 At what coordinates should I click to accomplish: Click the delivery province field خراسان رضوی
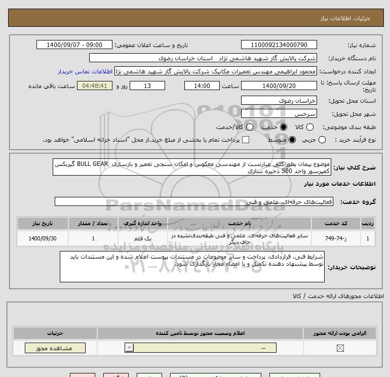279,100
